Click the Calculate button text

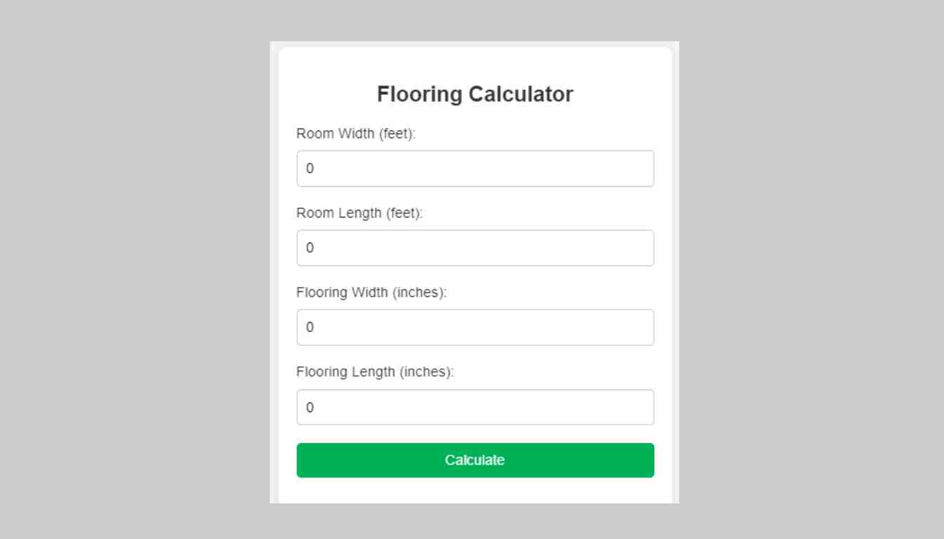coord(474,460)
